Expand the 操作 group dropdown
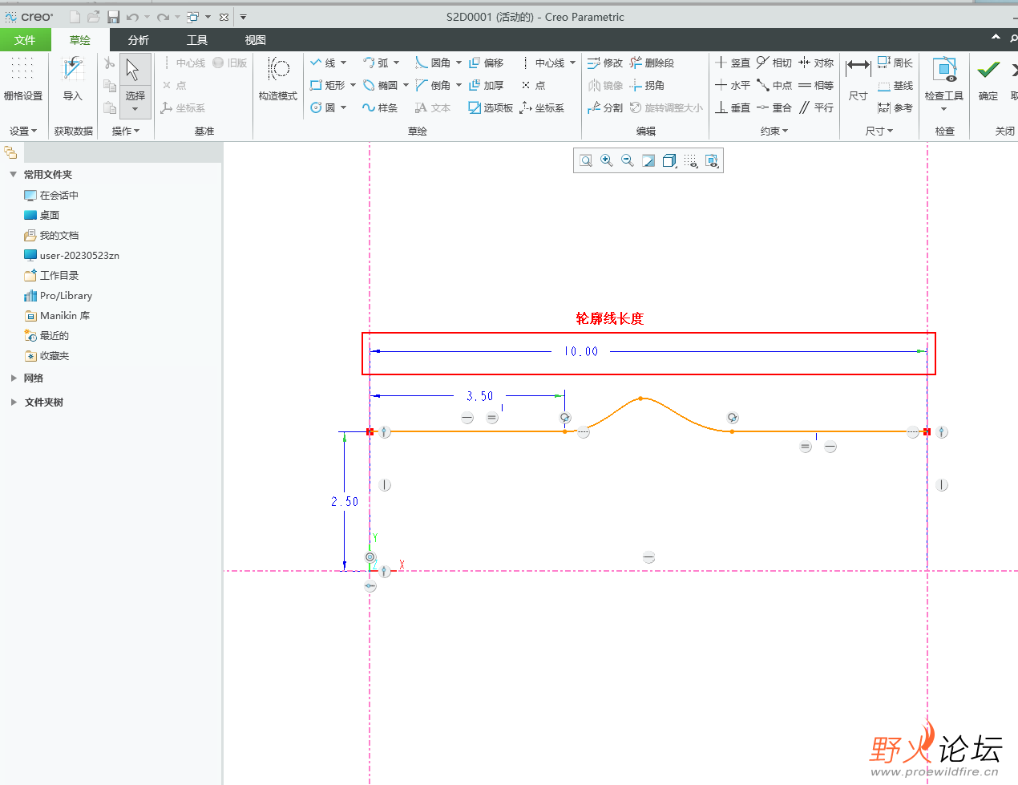 click(x=126, y=131)
